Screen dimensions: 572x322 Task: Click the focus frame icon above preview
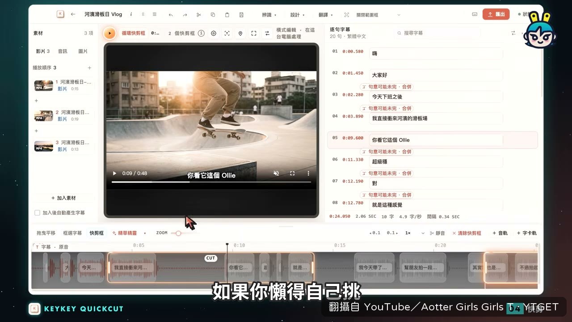(227, 33)
